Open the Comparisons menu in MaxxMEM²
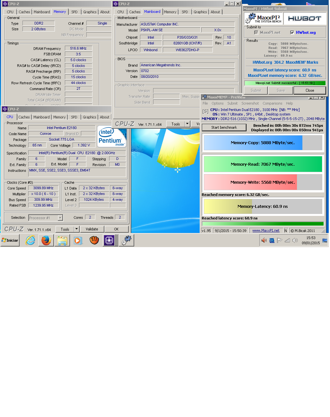Image resolution: width=330 pixels, height=417 pixels. pyautogui.click(x=272, y=103)
